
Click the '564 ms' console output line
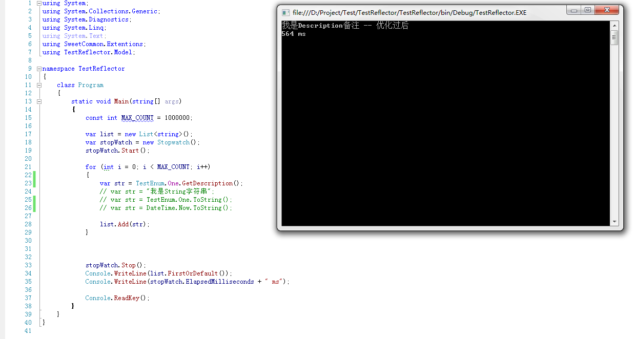294,34
